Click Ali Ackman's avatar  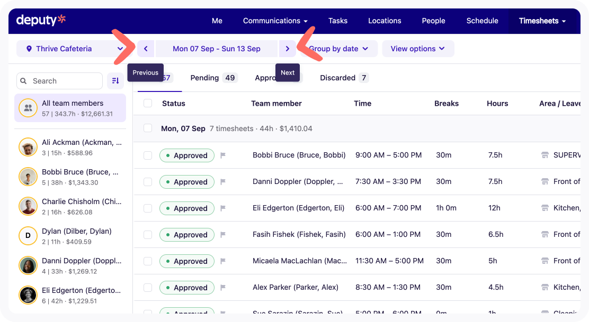(28, 147)
